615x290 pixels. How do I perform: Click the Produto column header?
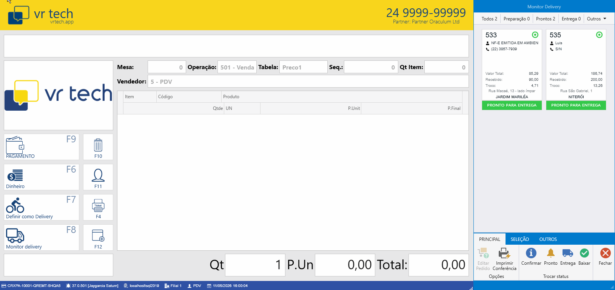(342, 97)
